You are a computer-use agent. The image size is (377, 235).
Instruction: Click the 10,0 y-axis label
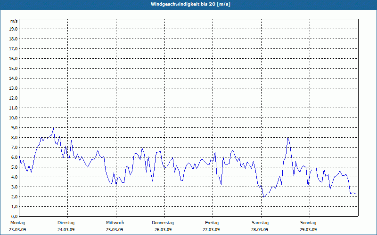pyautogui.click(x=13, y=118)
